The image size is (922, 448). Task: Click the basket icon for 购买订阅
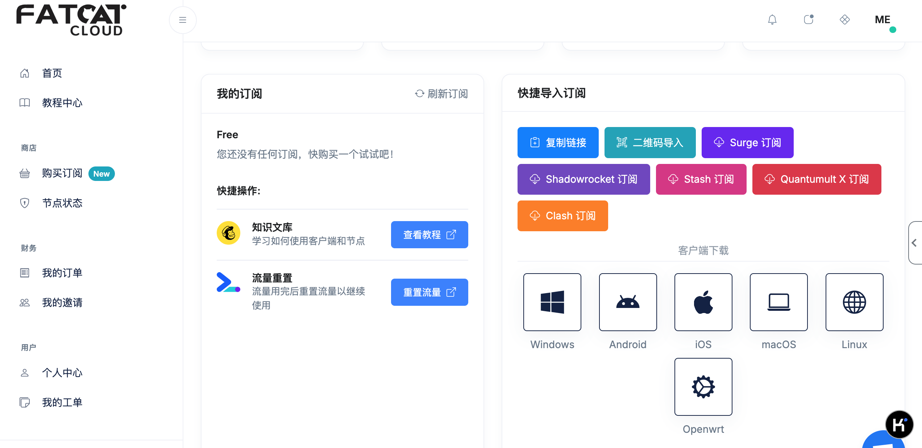pyautogui.click(x=25, y=174)
